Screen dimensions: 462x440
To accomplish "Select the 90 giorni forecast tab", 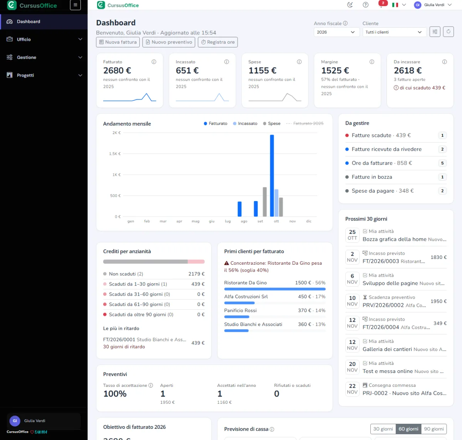I will (434, 429).
